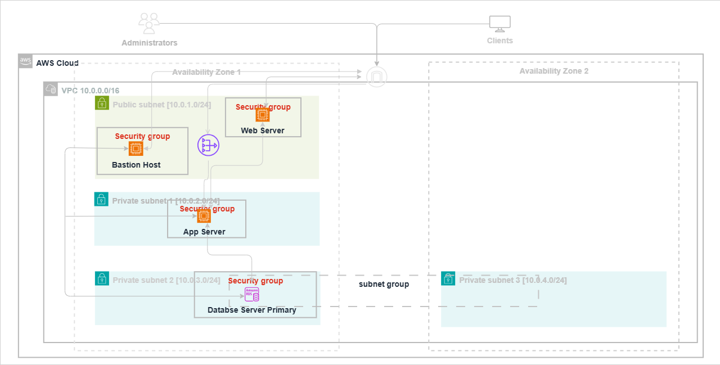Click the Administrators users group icon
The height and width of the screenshot is (365, 720).
(x=149, y=24)
